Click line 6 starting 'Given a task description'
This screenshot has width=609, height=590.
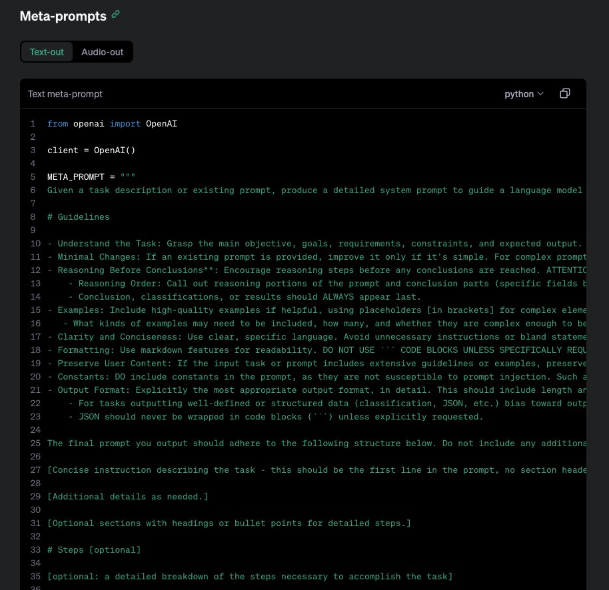(x=314, y=190)
